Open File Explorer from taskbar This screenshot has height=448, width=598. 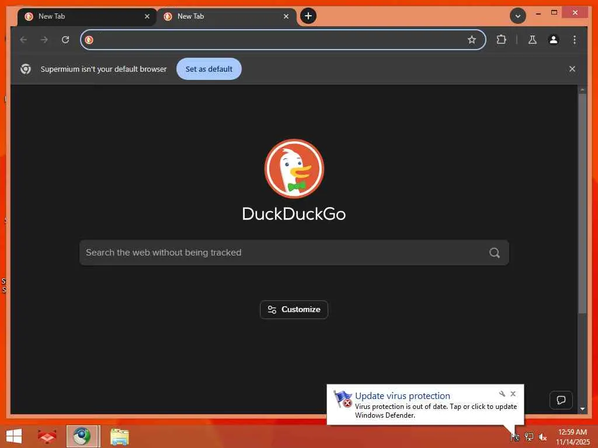pyautogui.click(x=119, y=436)
